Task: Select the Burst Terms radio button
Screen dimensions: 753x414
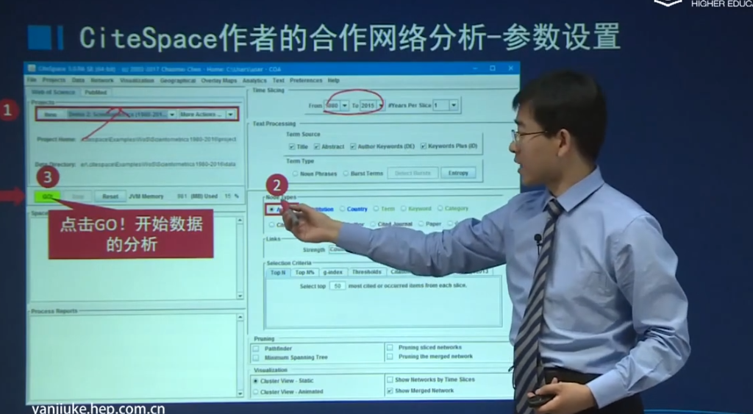Action: tap(346, 174)
